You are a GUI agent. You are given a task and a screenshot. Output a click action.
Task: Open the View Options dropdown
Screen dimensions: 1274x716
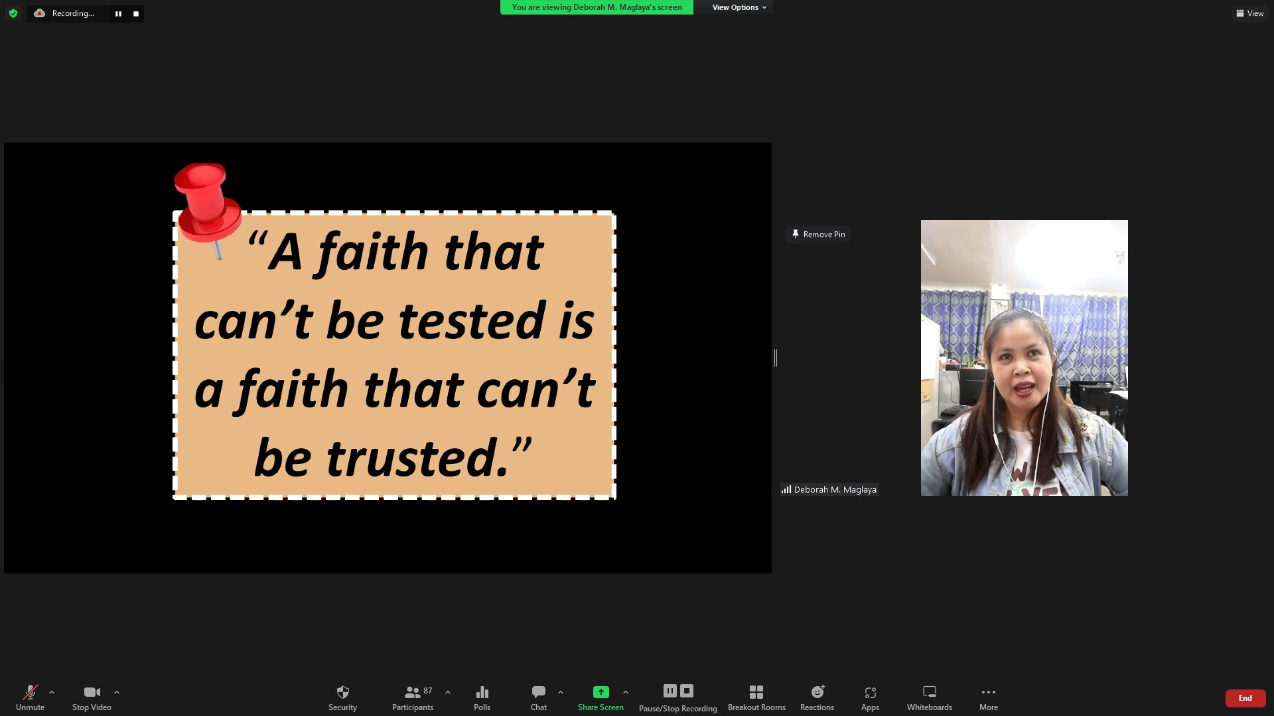739,7
